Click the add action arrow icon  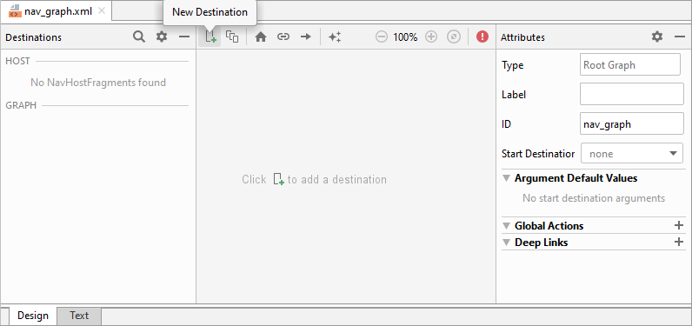coord(305,37)
